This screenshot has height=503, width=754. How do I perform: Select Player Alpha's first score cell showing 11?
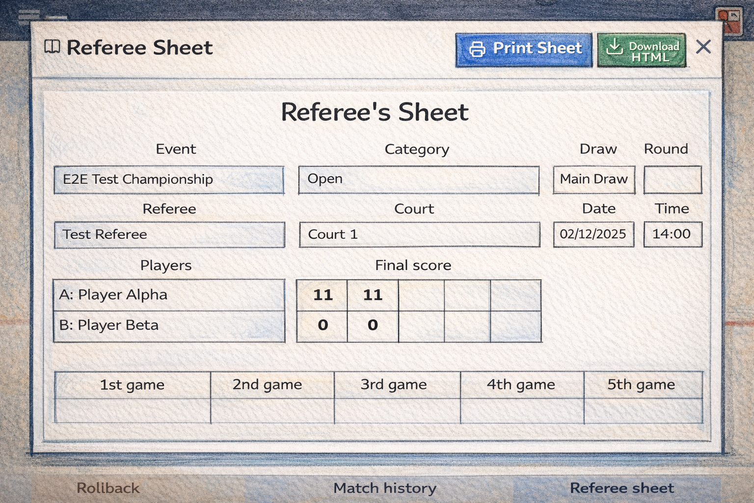coord(322,295)
